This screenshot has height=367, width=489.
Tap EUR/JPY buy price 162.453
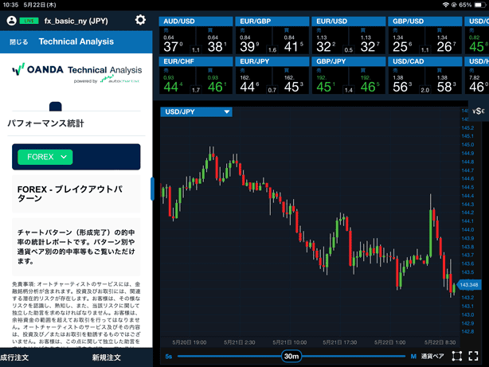[291, 80]
